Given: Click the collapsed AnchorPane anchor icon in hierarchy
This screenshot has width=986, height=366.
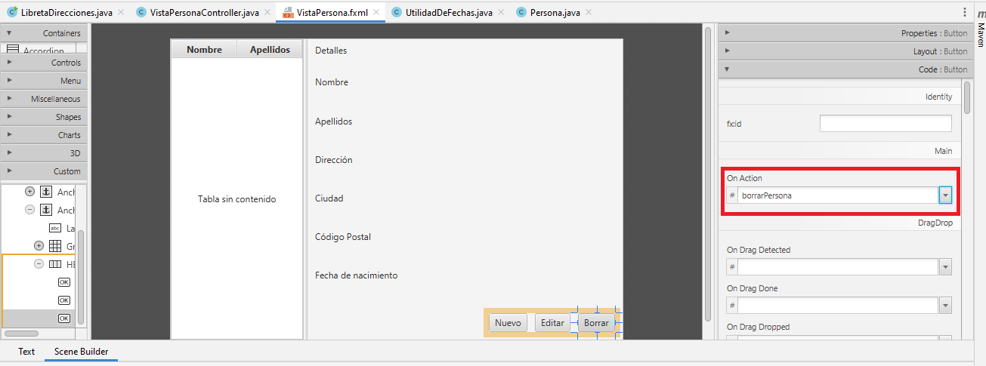Looking at the screenshot, I should tap(45, 192).
